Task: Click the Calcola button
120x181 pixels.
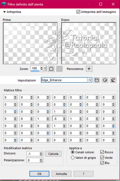Action: [x=53, y=154]
